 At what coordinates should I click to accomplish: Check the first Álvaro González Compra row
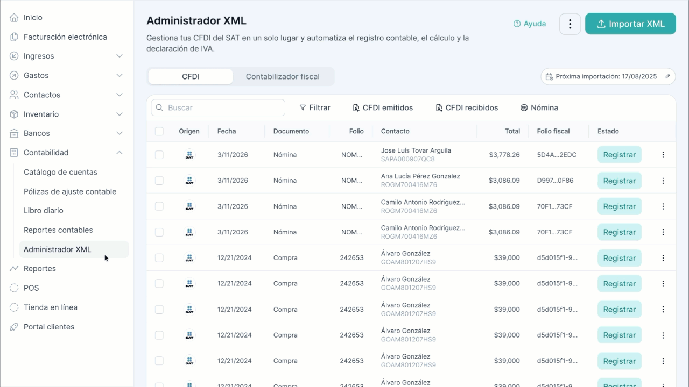click(159, 258)
